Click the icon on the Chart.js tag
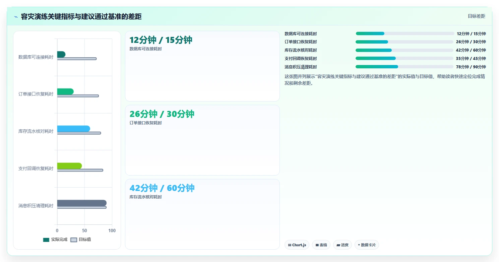The image size is (499, 262). tap(290, 245)
